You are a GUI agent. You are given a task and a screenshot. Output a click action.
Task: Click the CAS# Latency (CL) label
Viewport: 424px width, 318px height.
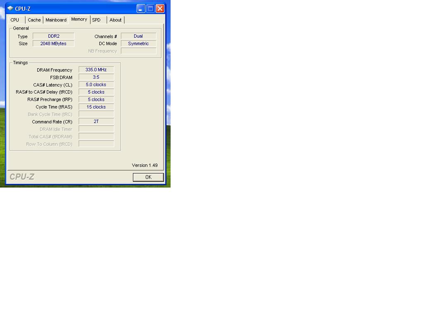tap(53, 85)
